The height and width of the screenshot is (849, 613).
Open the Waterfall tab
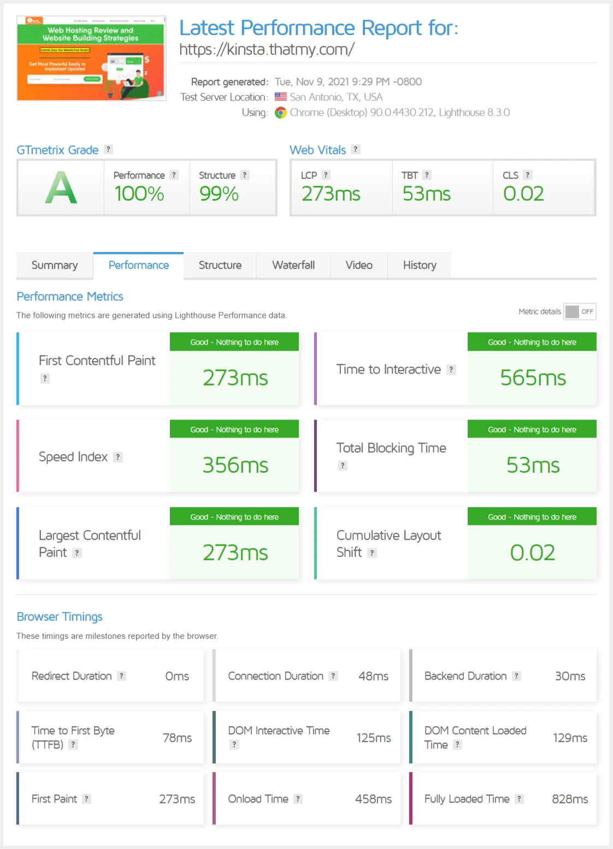(x=293, y=265)
